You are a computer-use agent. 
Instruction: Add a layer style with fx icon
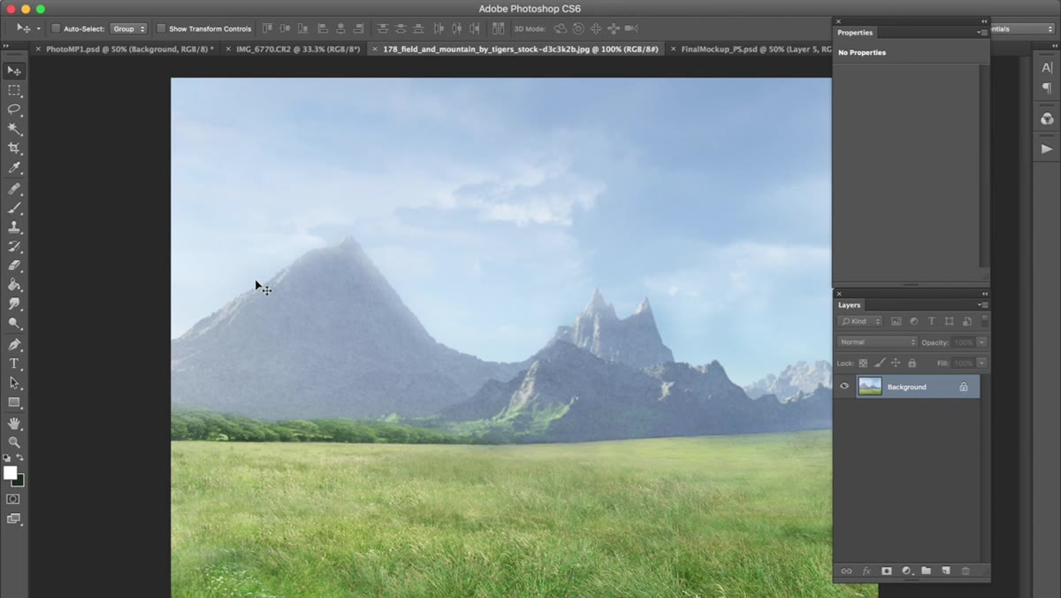[x=866, y=571]
